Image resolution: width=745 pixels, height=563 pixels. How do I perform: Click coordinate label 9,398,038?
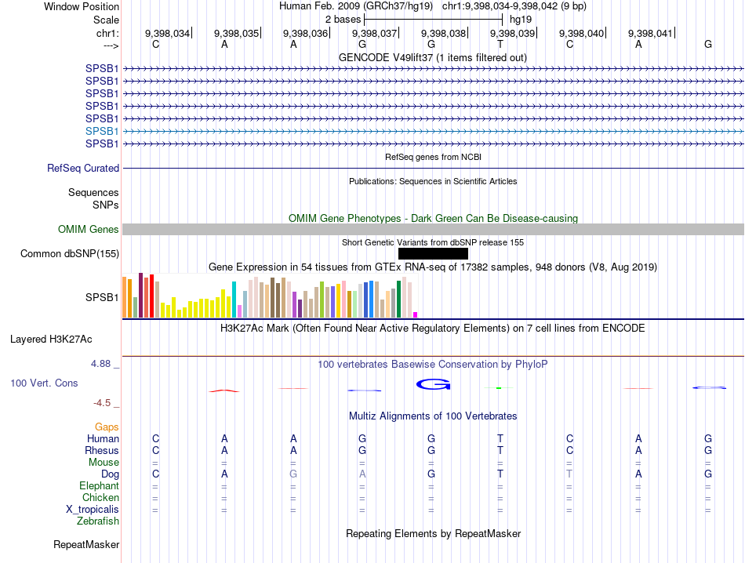(x=443, y=33)
